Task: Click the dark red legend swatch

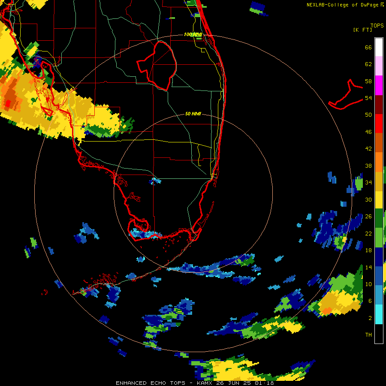Action: point(379,104)
